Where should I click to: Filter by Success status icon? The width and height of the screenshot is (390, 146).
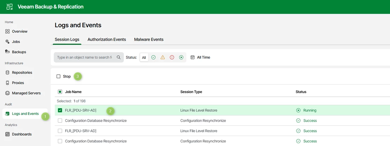pyautogui.click(x=153, y=57)
